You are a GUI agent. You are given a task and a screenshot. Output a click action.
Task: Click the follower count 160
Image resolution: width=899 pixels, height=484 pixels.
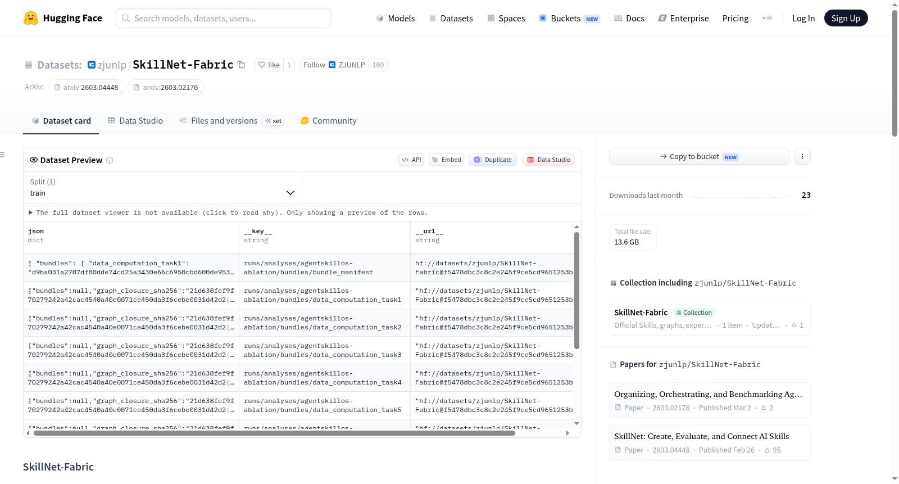click(x=378, y=65)
